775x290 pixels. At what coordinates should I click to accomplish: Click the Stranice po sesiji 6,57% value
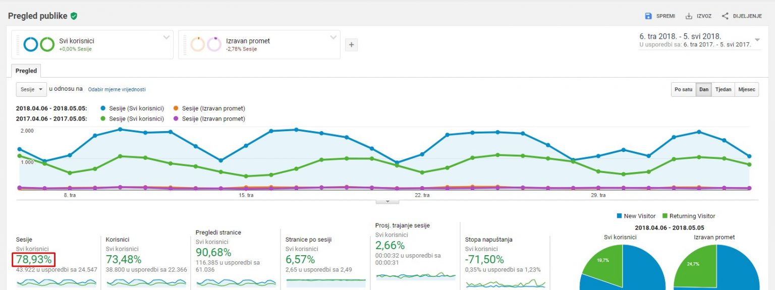[300, 260]
